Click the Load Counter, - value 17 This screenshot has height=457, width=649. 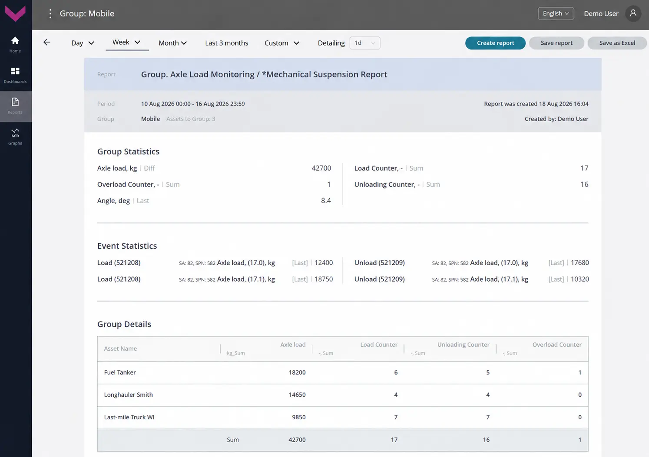(584, 168)
